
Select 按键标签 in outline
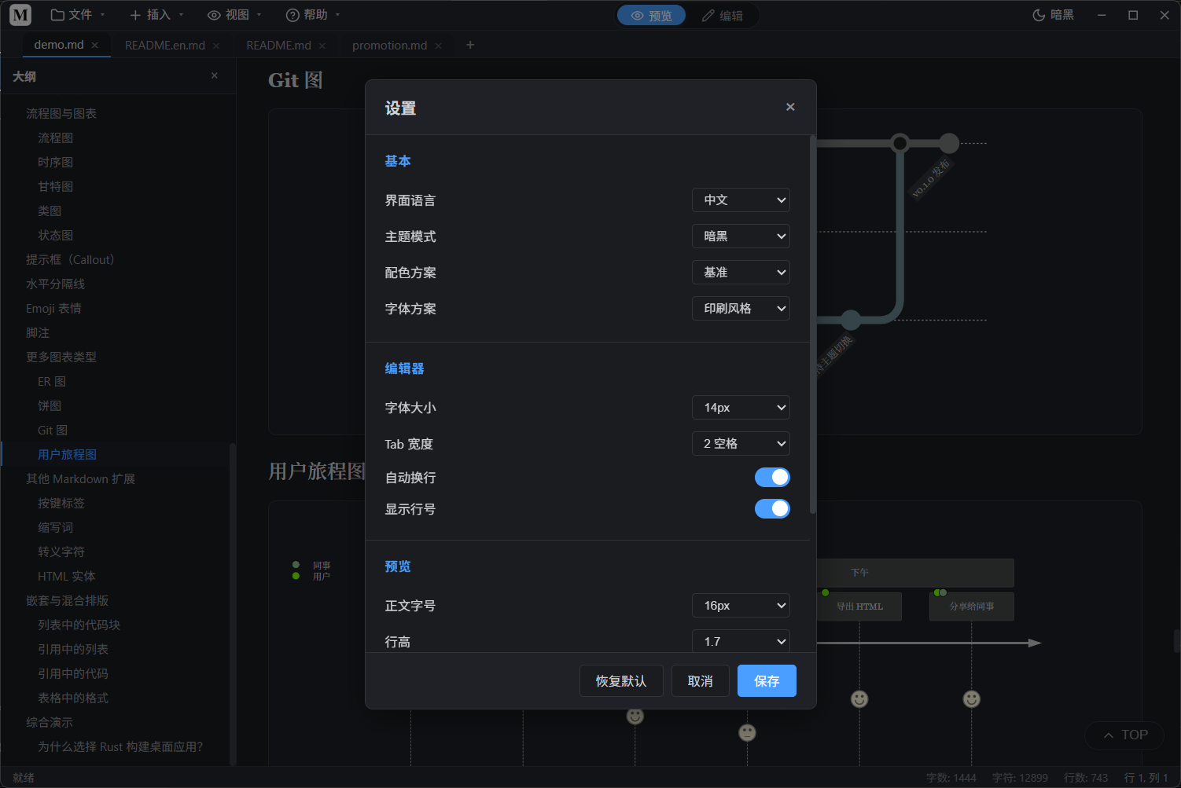[61, 503]
